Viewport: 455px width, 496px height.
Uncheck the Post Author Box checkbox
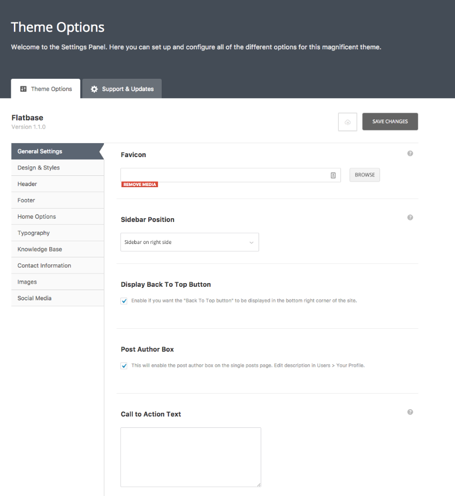pos(124,366)
